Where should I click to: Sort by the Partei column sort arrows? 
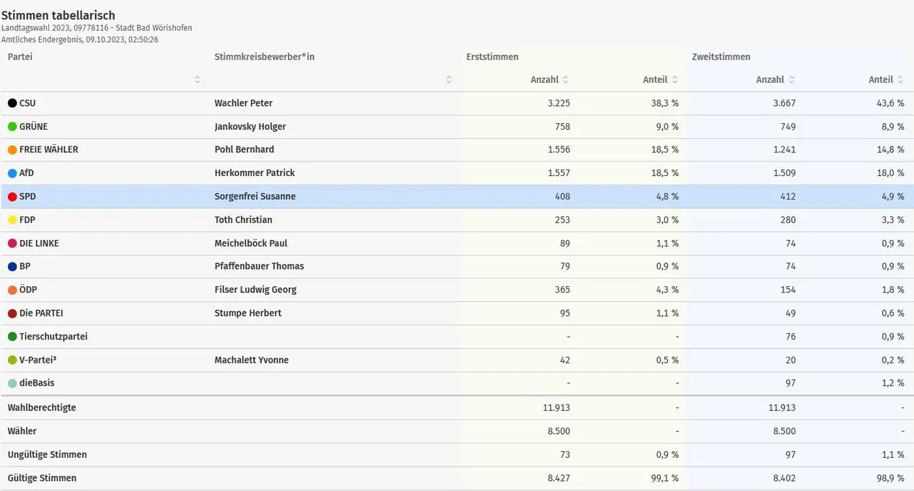pos(198,80)
